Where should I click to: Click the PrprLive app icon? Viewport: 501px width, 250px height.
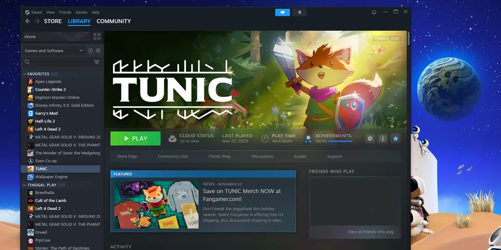tap(30, 240)
